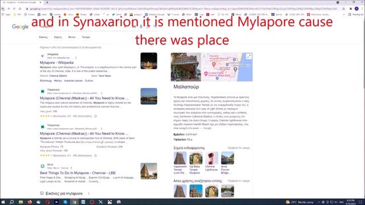This screenshot has width=365, height=205.
Task: Clear the search box with X
Action: (125, 27)
